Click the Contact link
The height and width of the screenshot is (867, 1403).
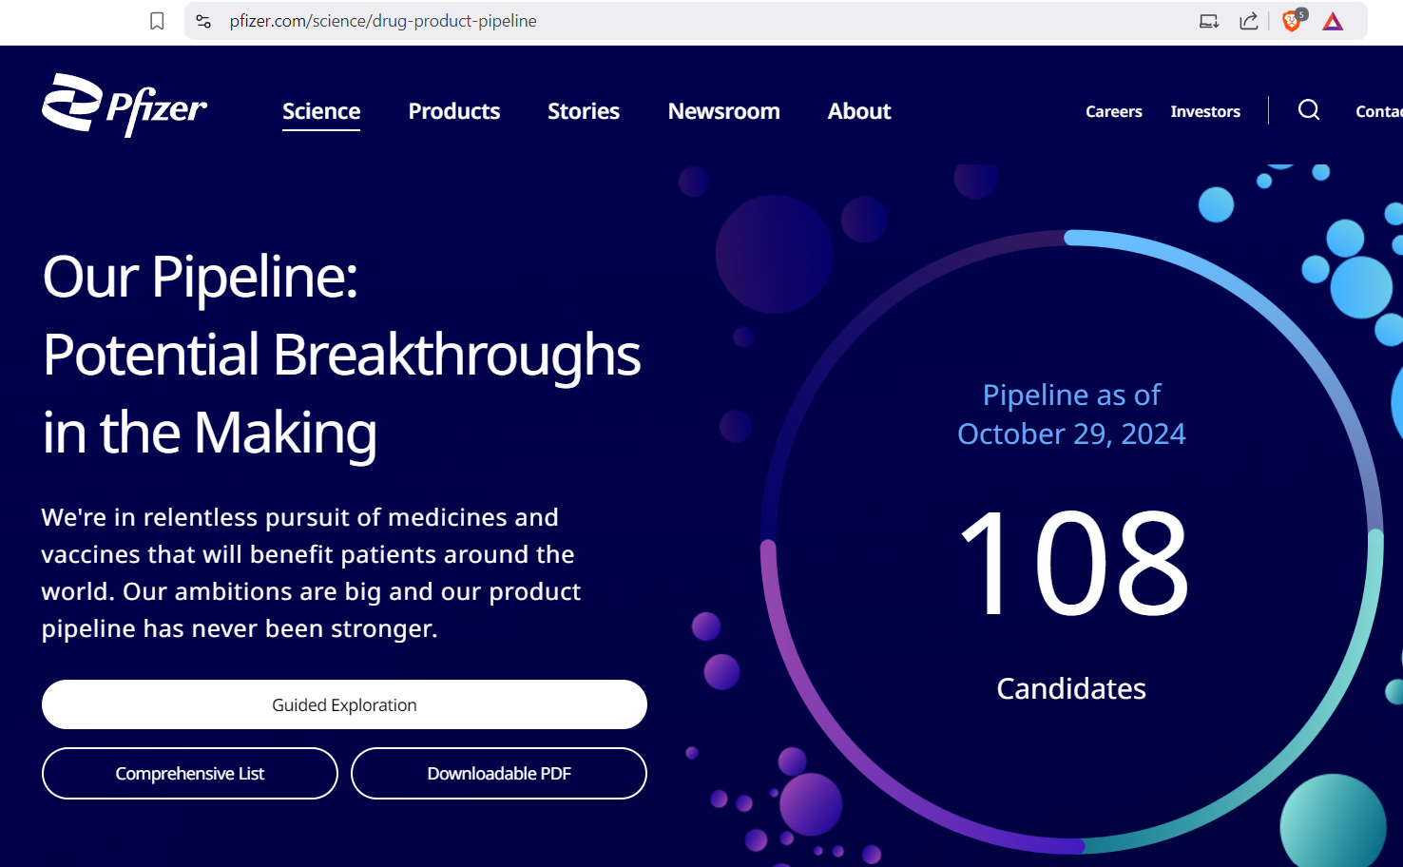point(1379,111)
